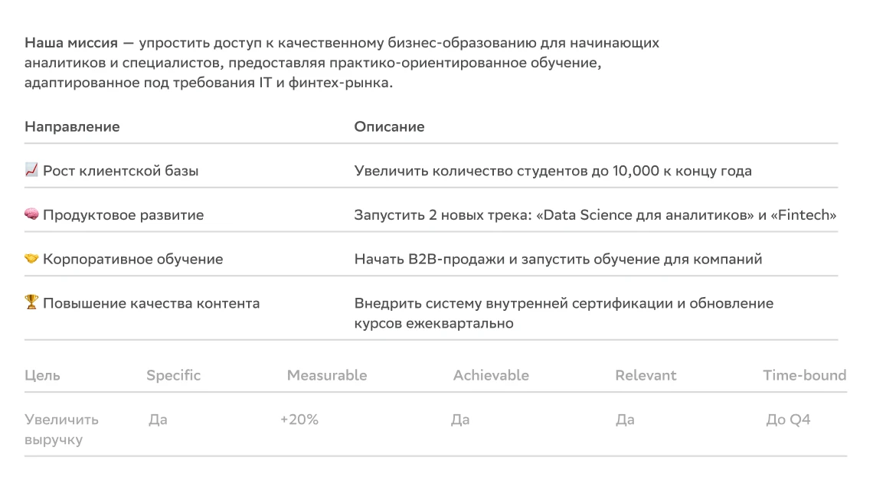Click the bold Наша миссия text

[x=71, y=43]
